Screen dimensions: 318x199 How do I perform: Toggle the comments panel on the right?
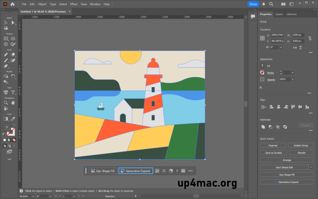[x=253, y=16]
